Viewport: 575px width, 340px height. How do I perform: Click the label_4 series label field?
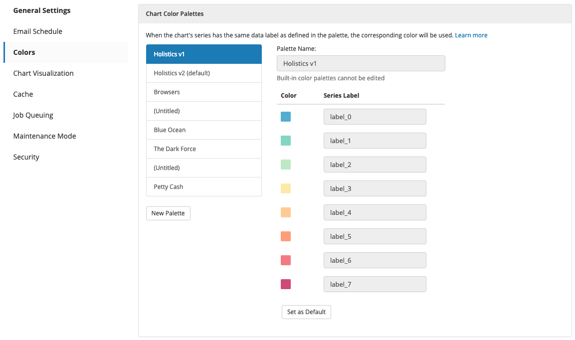(375, 212)
